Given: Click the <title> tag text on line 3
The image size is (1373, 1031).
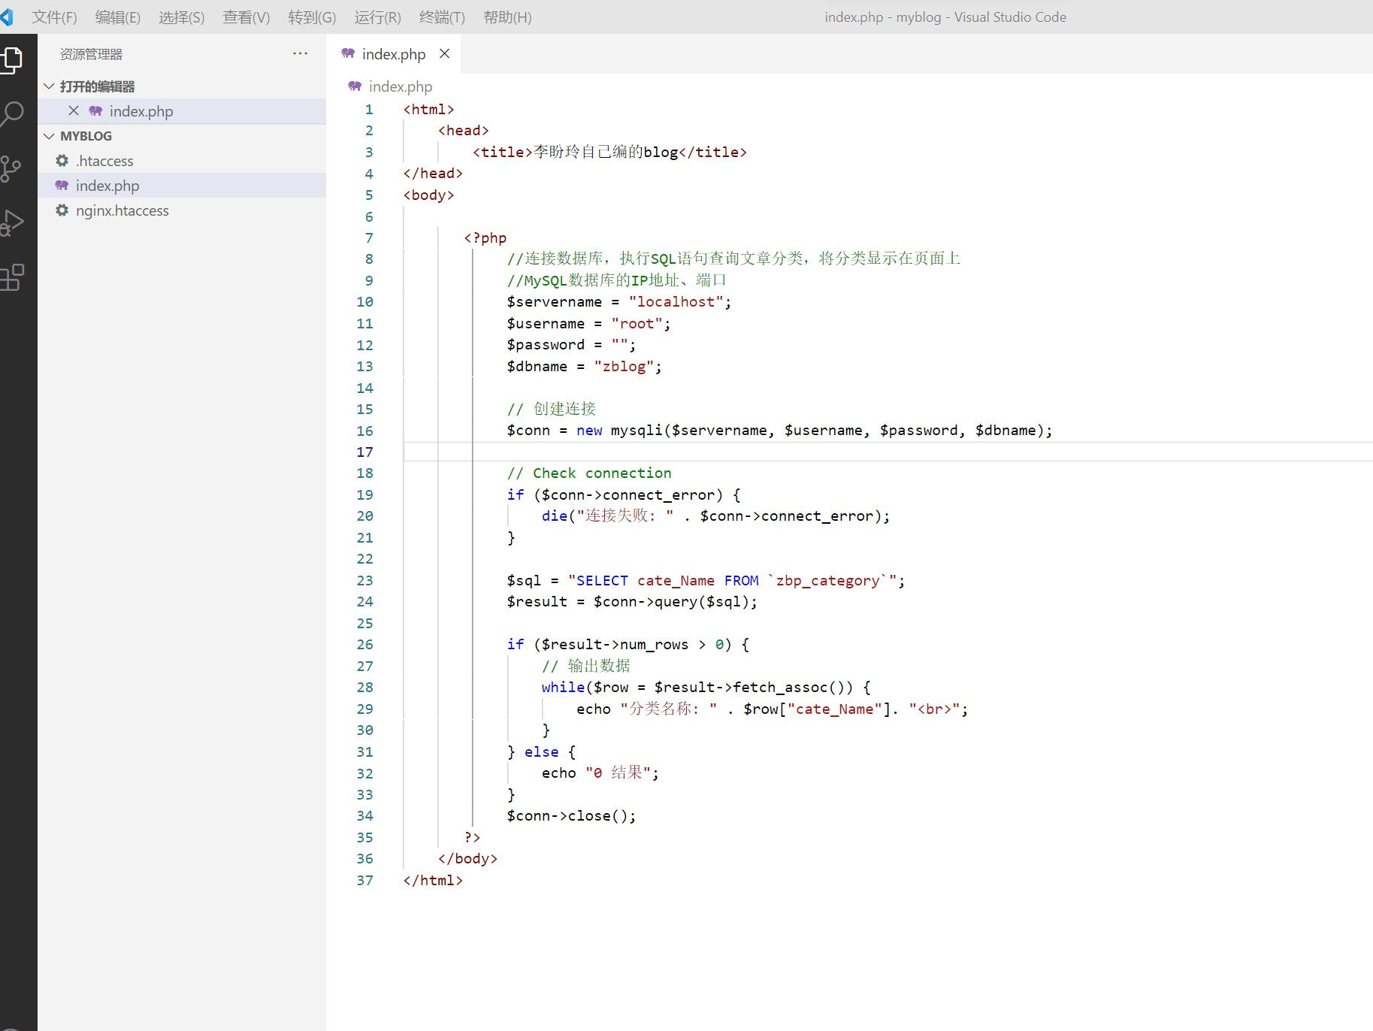Looking at the screenshot, I should pos(503,152).
